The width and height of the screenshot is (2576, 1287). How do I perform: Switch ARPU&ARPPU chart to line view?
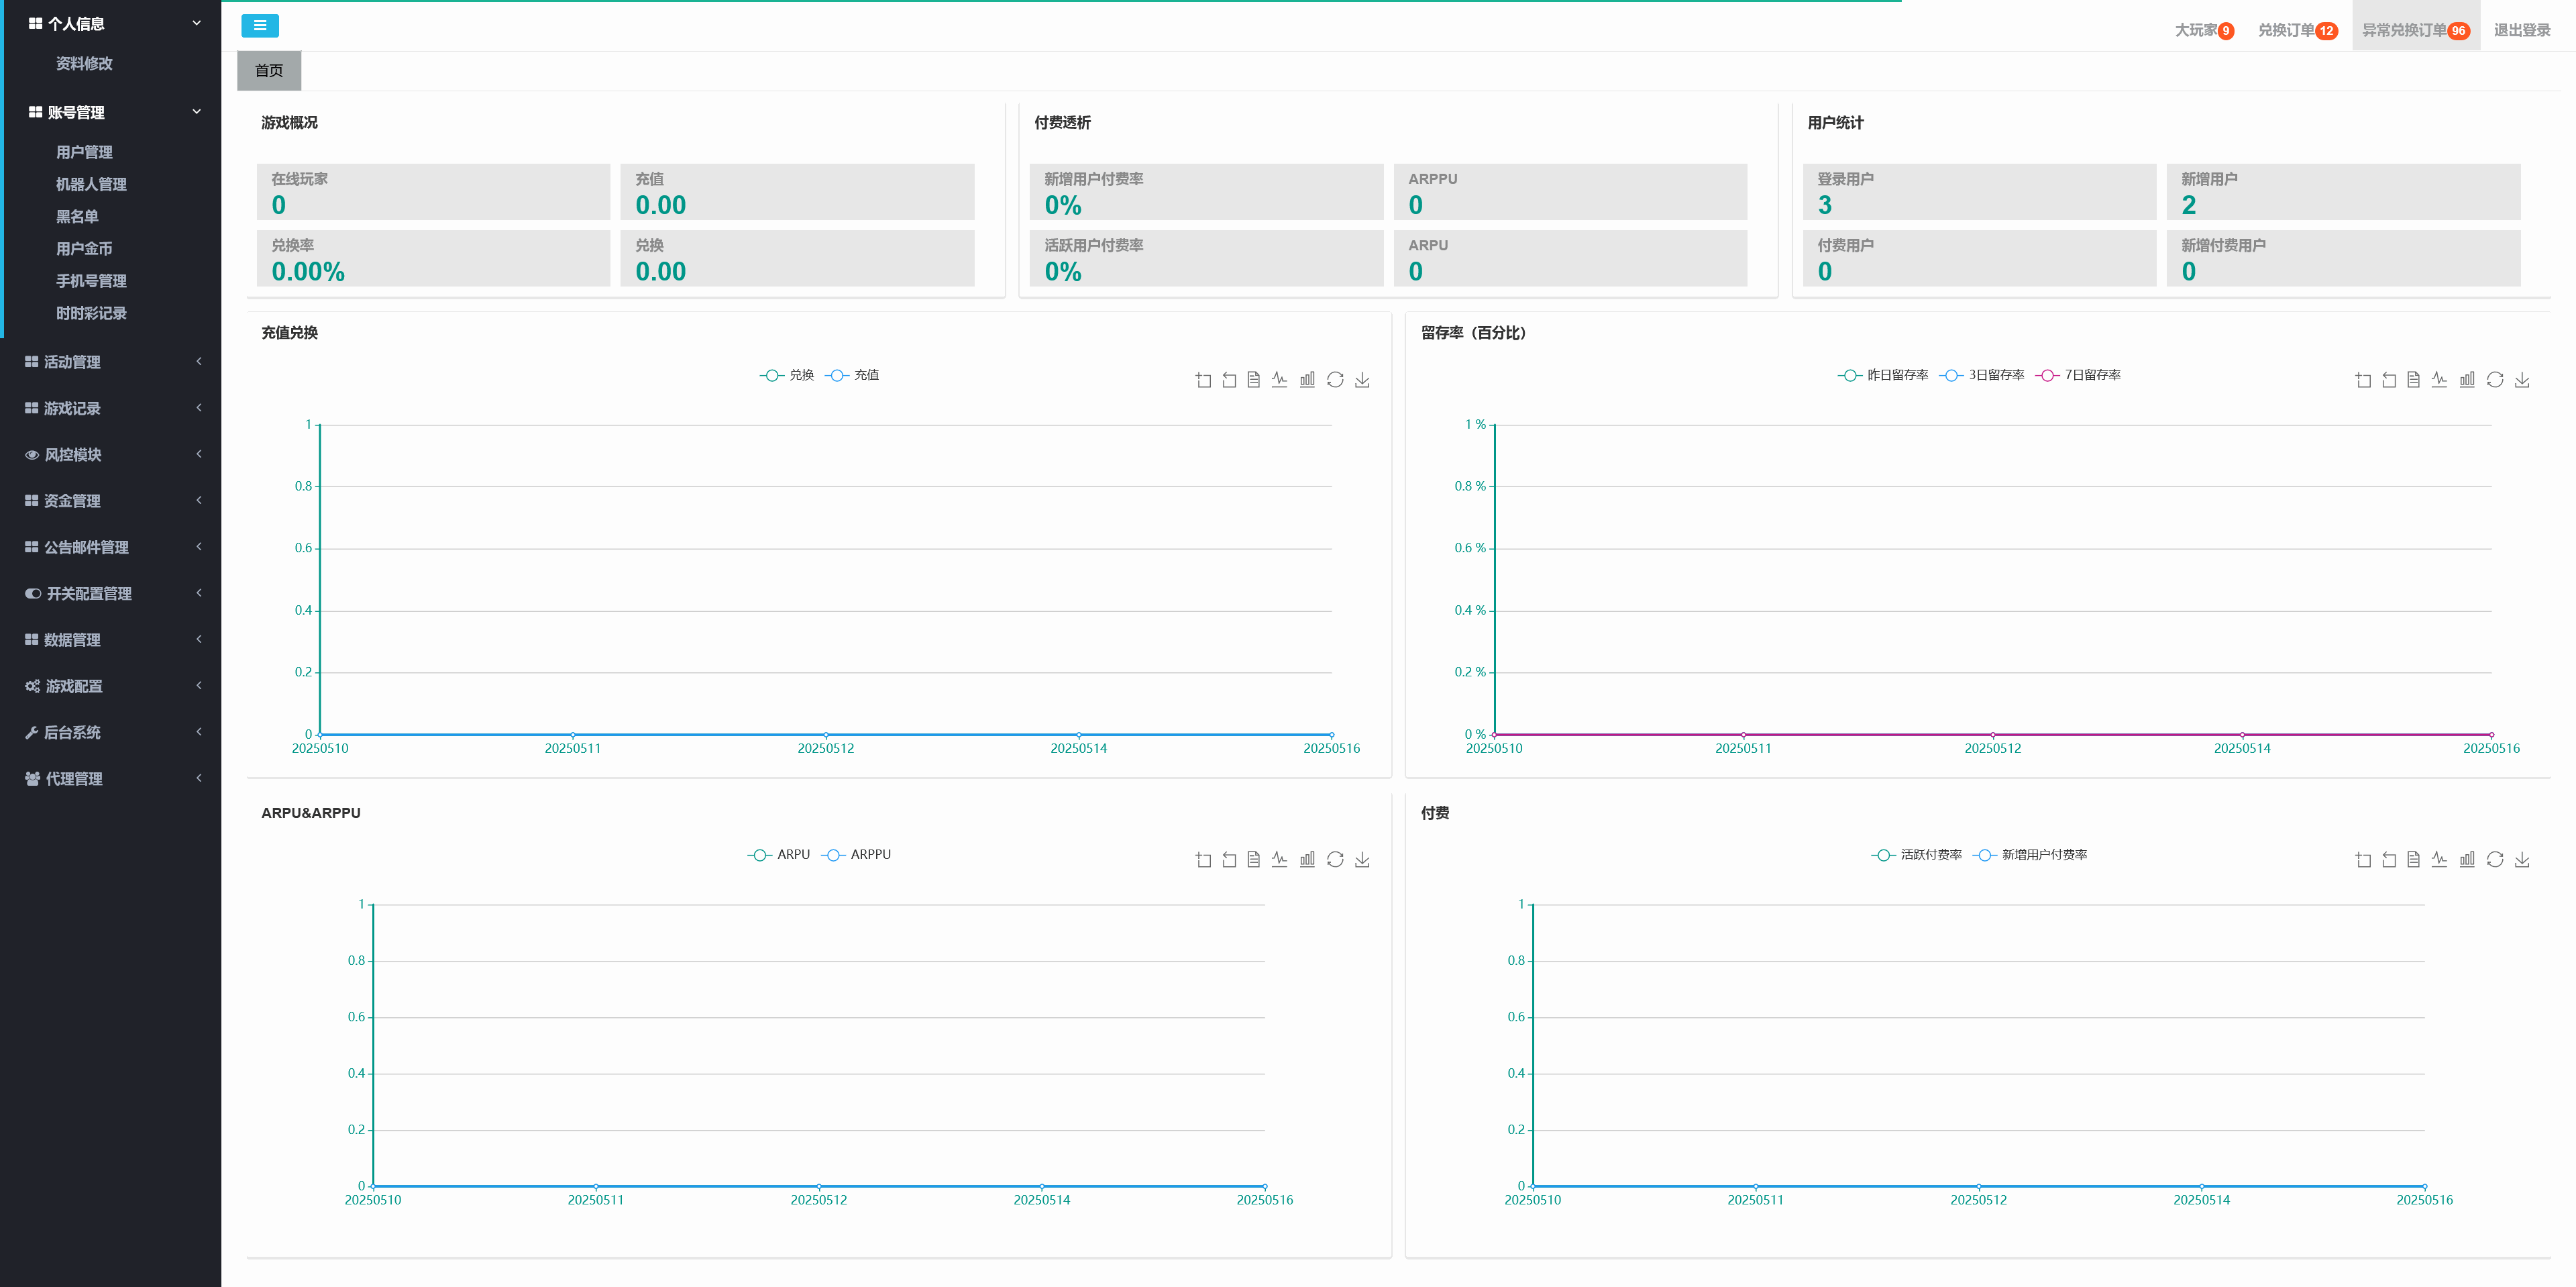(1279, 860)
